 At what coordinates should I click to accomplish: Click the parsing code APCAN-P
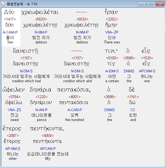point(48,149)
